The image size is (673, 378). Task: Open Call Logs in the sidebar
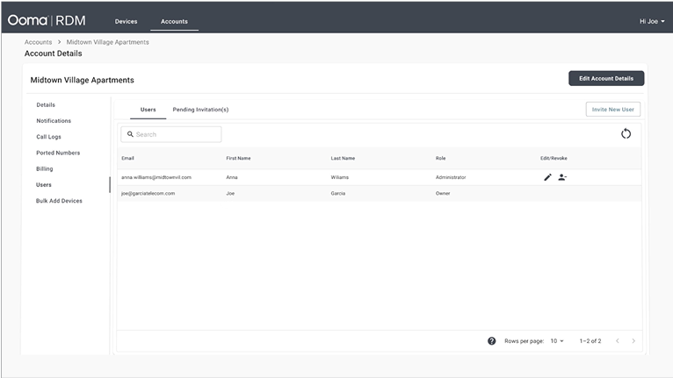[x=48, y=137]
